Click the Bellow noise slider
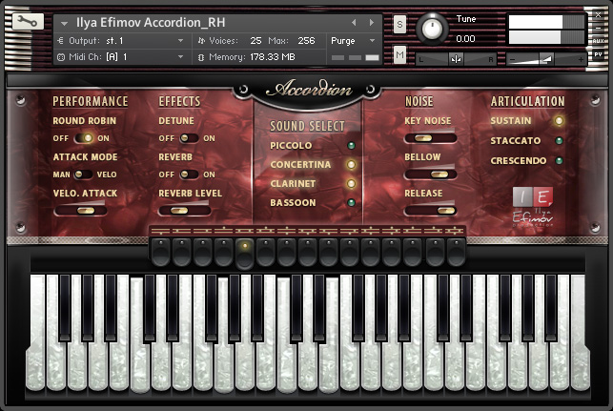 (430, 175)
